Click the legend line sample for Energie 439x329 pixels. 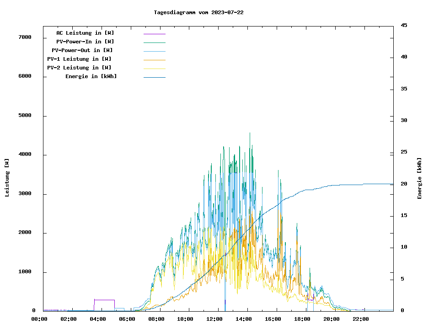point(154,77)
